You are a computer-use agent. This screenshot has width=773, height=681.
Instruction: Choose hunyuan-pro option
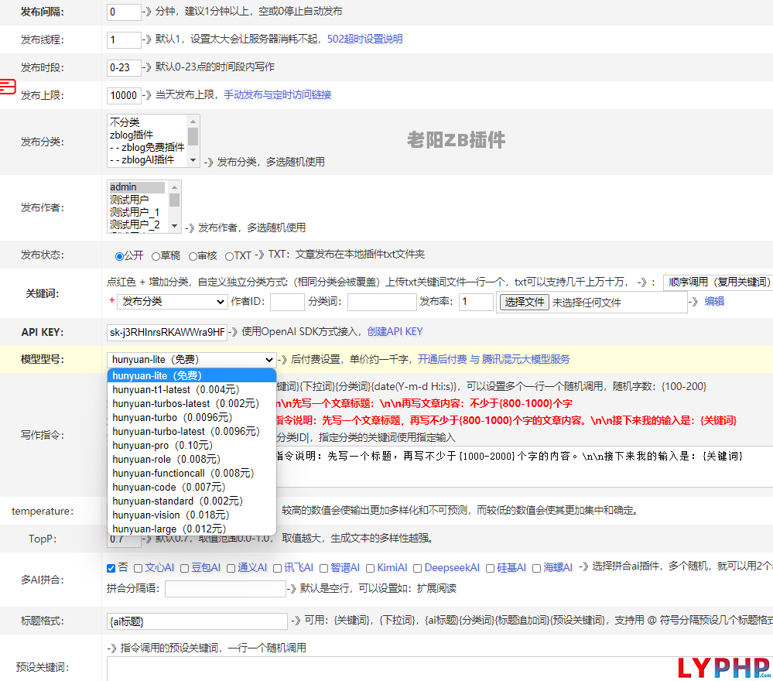tap(191, 445)
